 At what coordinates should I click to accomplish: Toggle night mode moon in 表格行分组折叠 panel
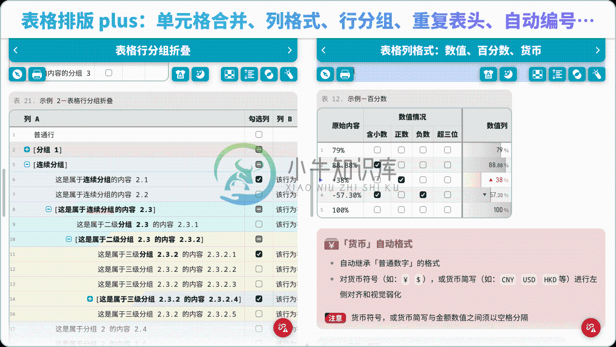[x=200, y=74]
